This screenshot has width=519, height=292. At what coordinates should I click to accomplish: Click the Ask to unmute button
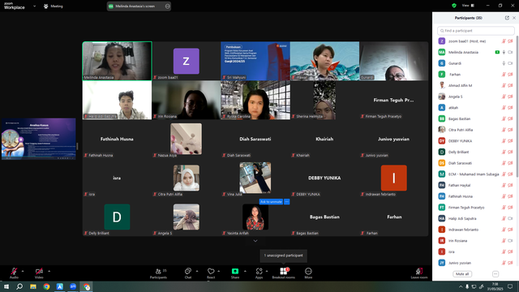[271, 202]
